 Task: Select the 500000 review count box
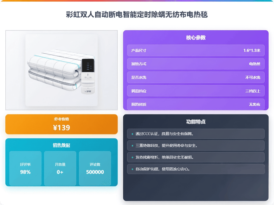pyautogui.click(x=95, y=168)
